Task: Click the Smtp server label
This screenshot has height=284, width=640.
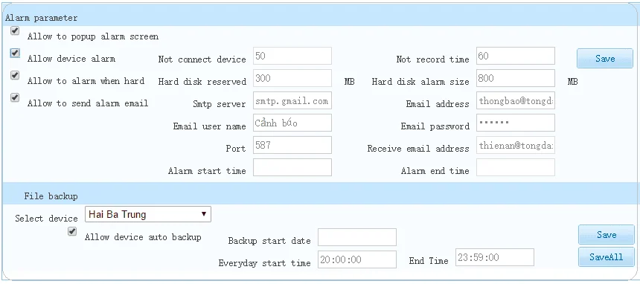Action: [x=220, y=104]
